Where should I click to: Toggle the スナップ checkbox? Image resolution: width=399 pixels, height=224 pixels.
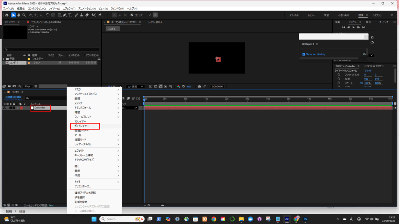[132, 15]
